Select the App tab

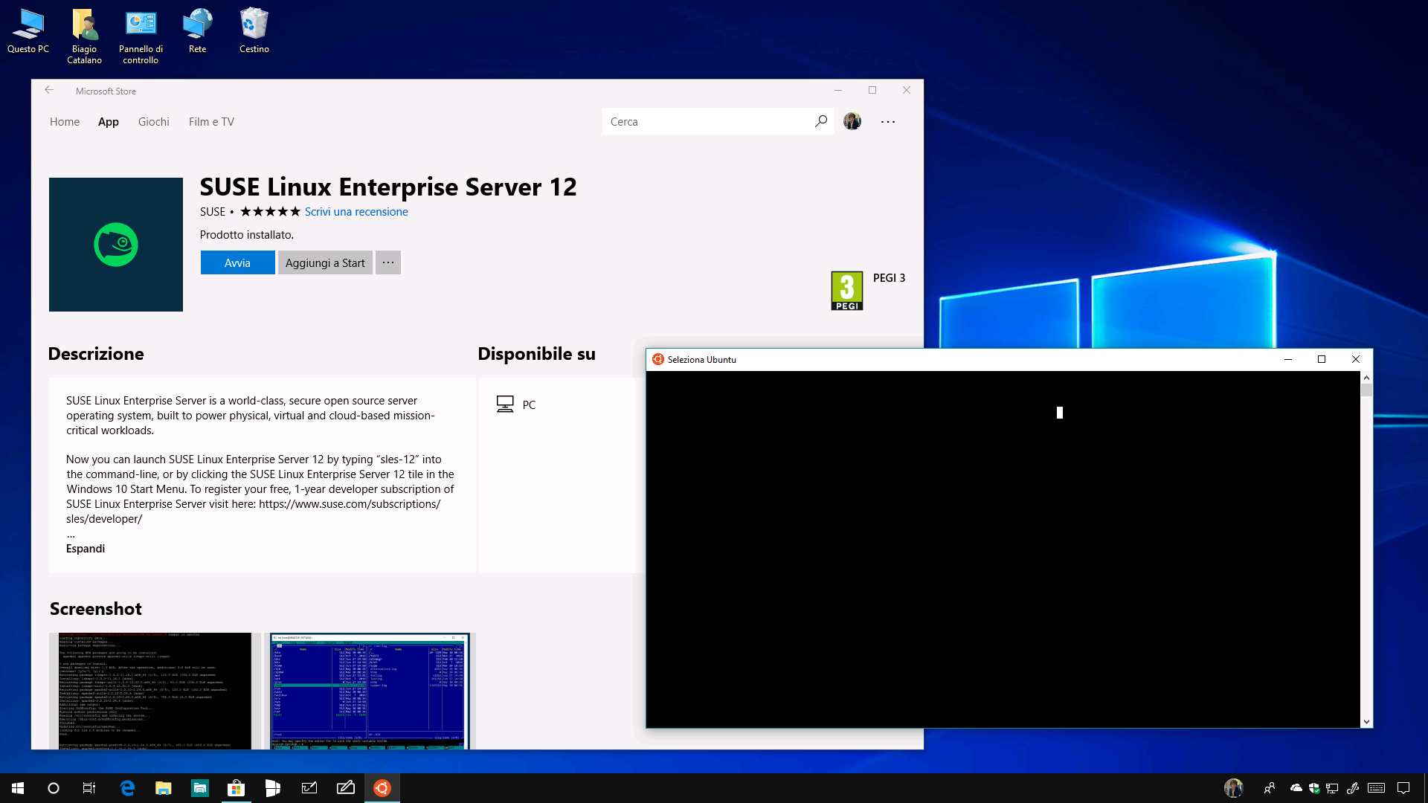109,122
